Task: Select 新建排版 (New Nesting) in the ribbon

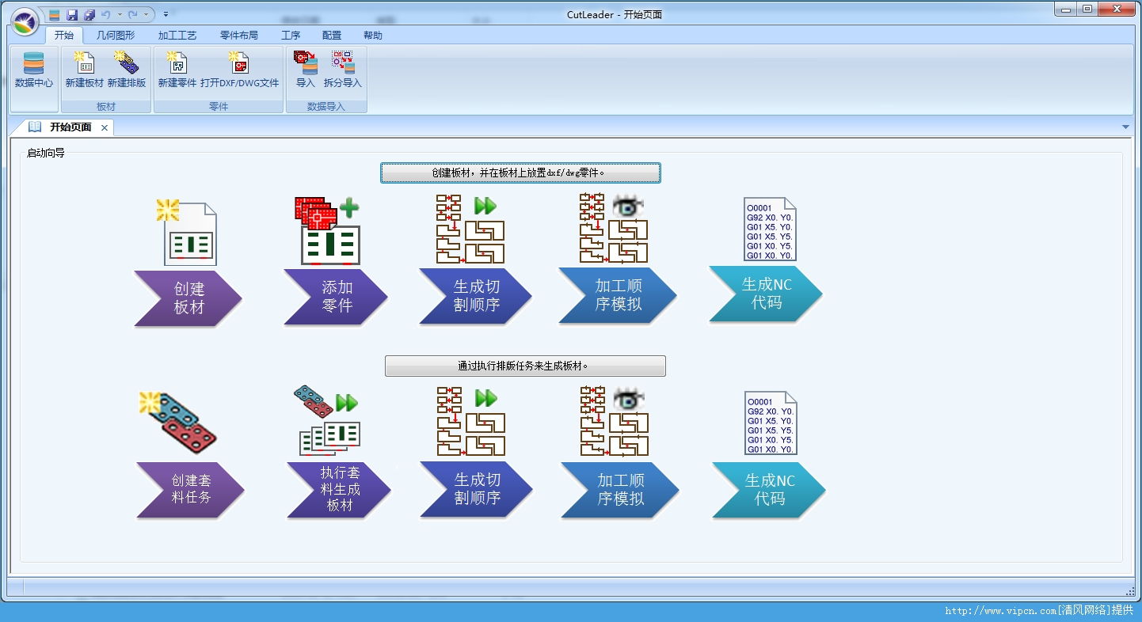Action: tap(126, 71)
